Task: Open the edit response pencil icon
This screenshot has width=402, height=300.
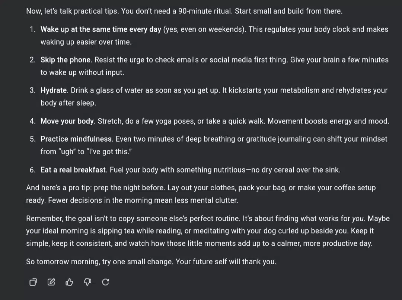Action: click(51, 282)
